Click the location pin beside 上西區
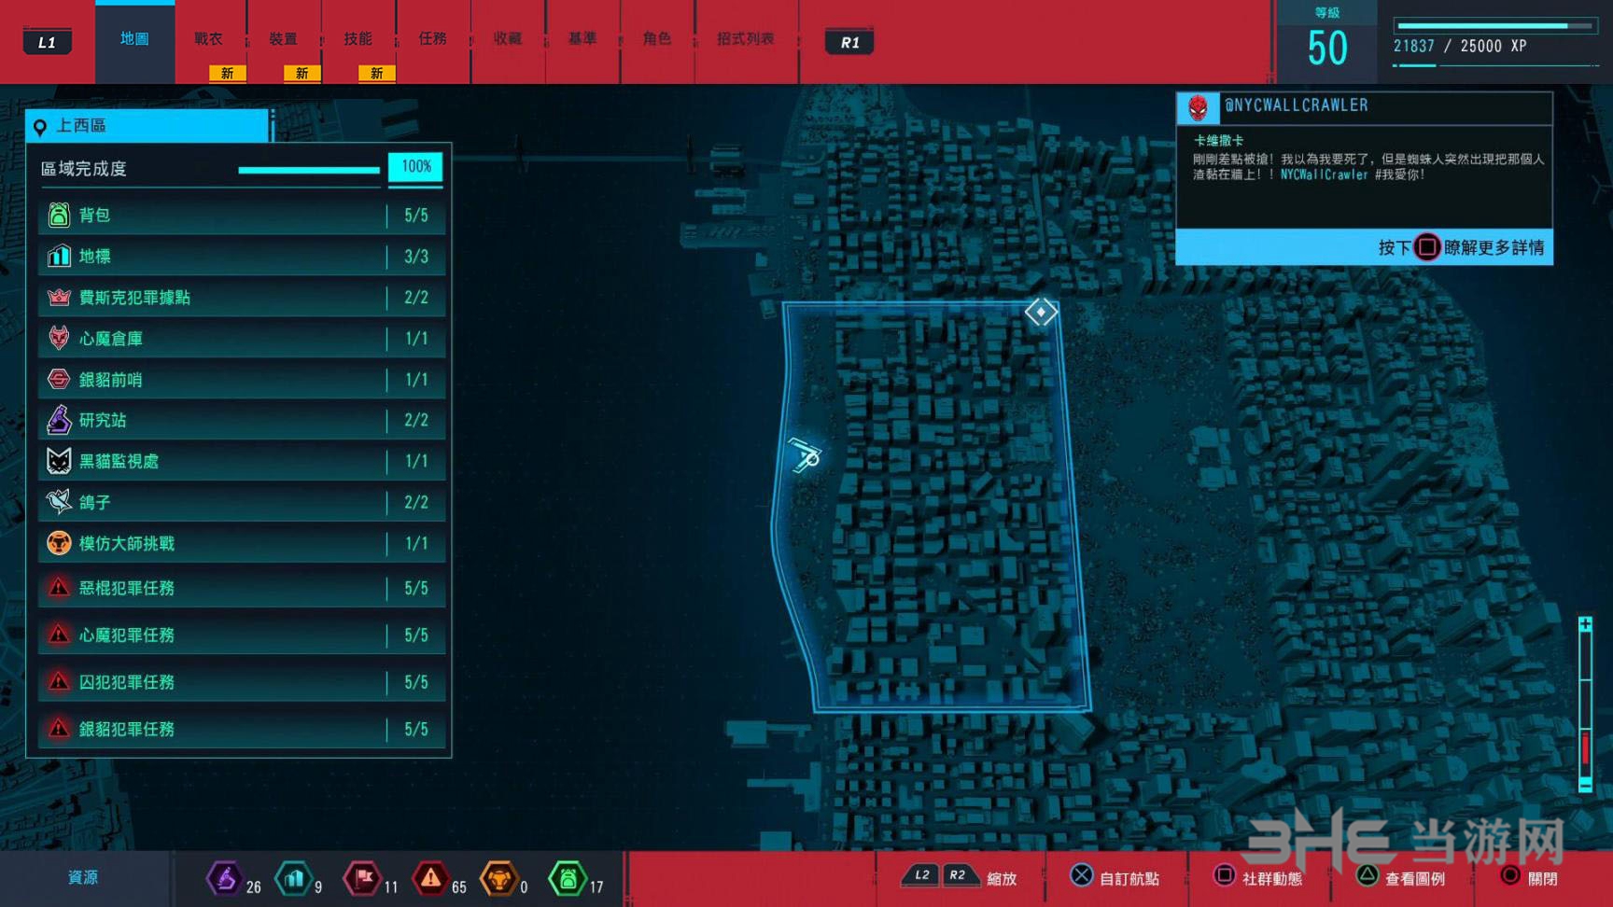Viewport: 1613px width, 907px height. [40, 127]
